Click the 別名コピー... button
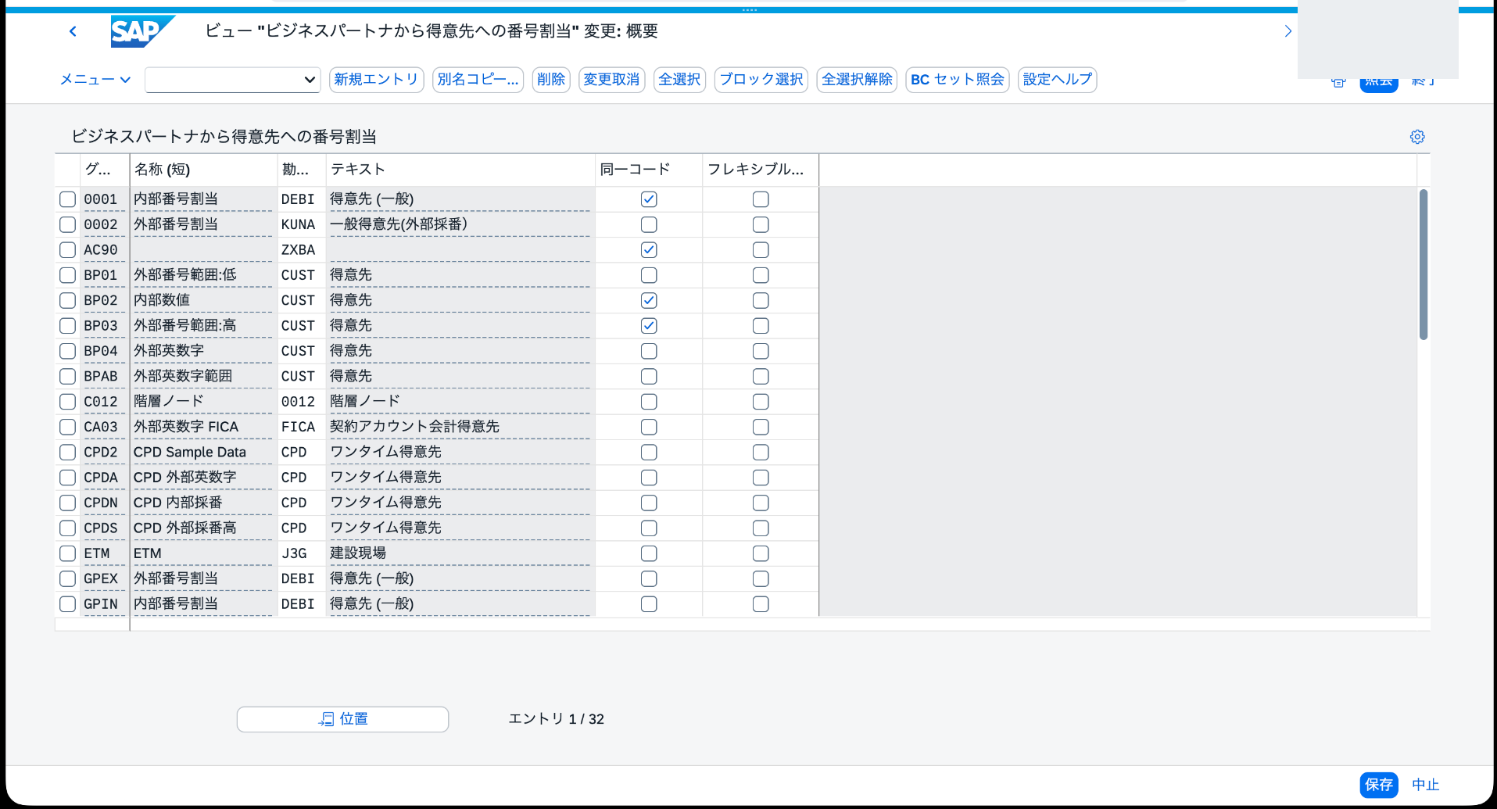This screenshot has width=1497, height=809. [x=478, y=79]
